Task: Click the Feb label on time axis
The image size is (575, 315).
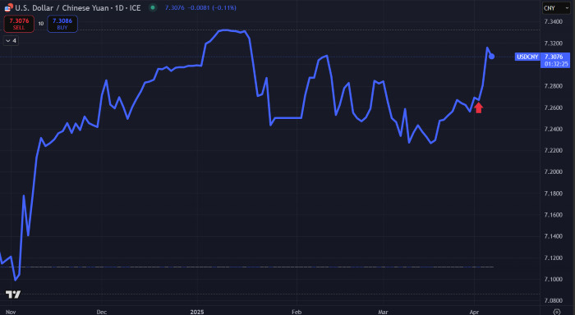Action: coord(297,312)
